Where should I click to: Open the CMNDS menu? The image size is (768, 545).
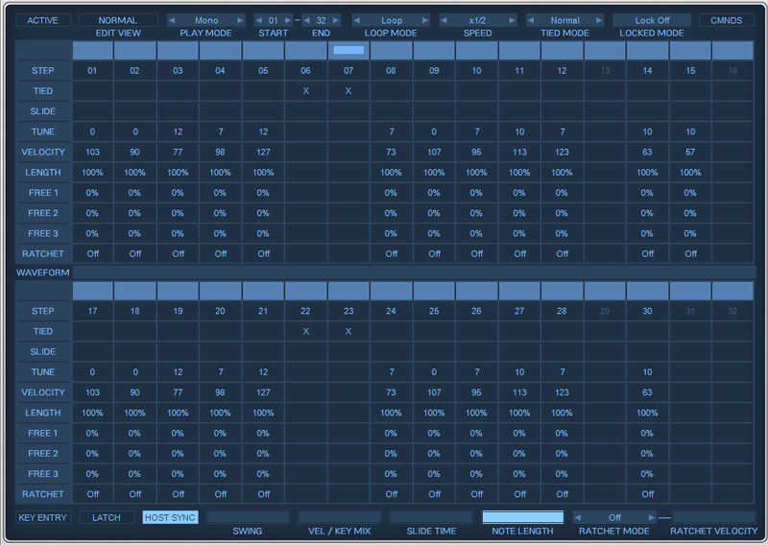pos(726,20)
